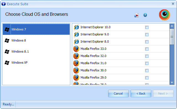Click the Mozilla Firefox 29.0 browser icon
The image size is (177, 109).
[x=76, y=77]
